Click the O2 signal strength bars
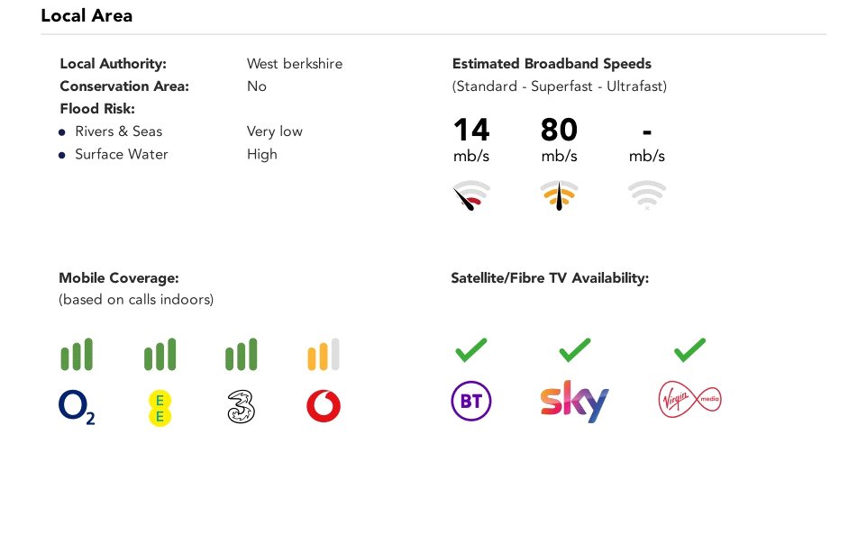 77,355
